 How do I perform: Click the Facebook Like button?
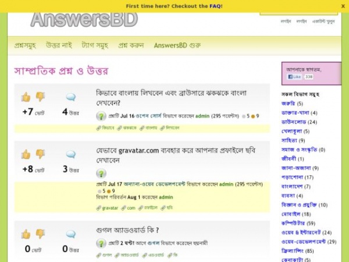[294, 77]
